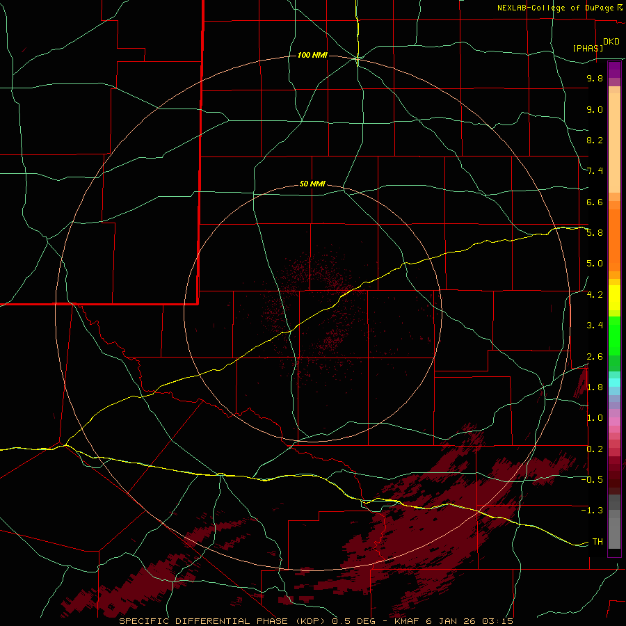Click the 6.6 value on color scale
The image size is (626, 626).
tap(595, 202)
